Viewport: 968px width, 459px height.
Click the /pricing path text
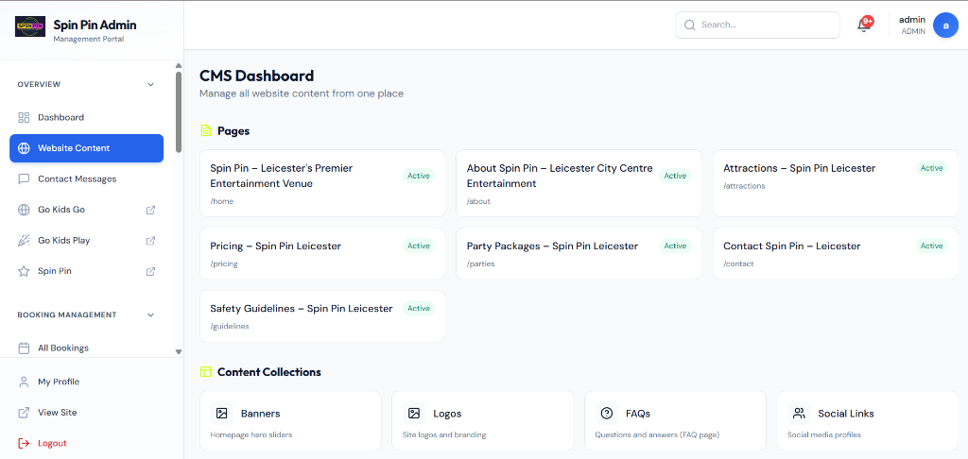pos(223,264)
